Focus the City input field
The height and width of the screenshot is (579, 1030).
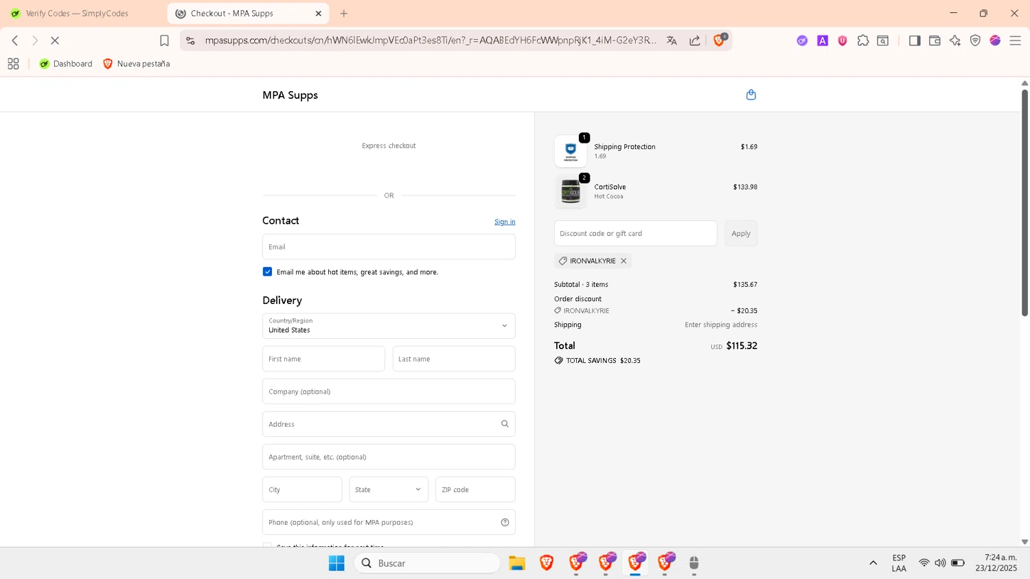point(302,490)
